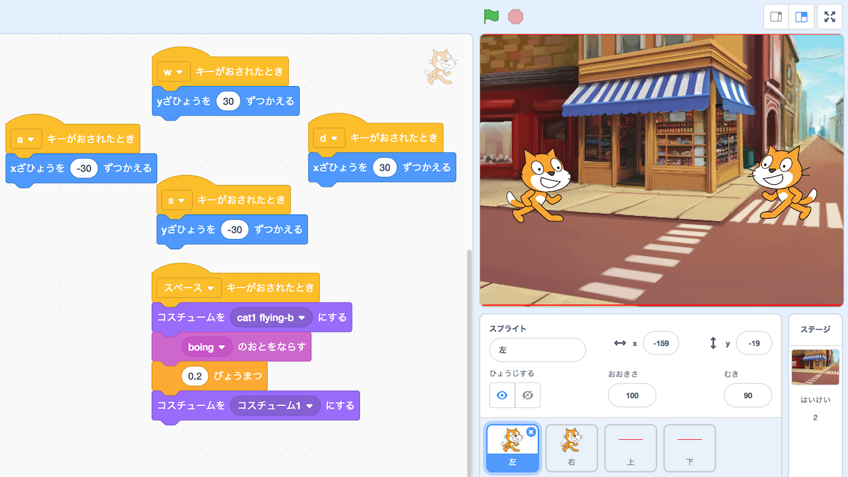The height and width of the screenshot is (477, 848).
Task: Select the 上 sprite thumbnail
Action: (x=630, y=449)
